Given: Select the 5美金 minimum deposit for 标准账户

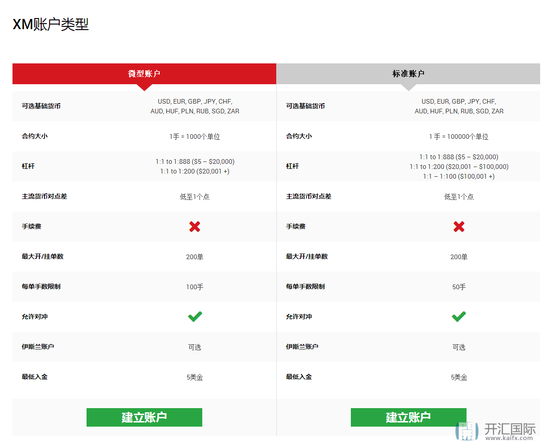Looking at the screenshot, I should click(459, 377).
